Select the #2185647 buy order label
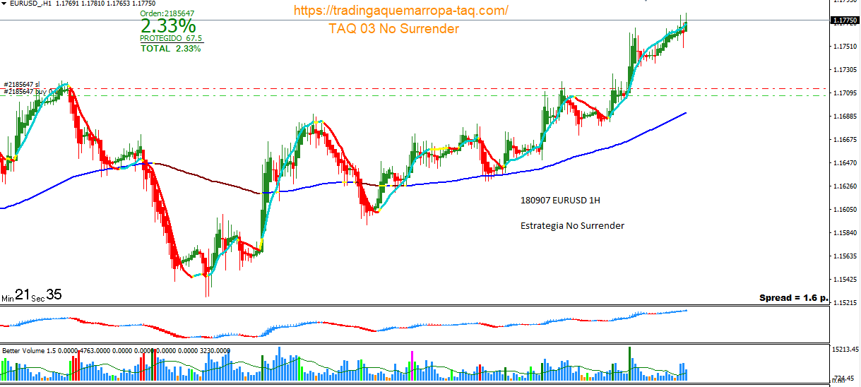The height and width of the screenshot is (387, 861). pyautogui.click(x=28, y=92)
